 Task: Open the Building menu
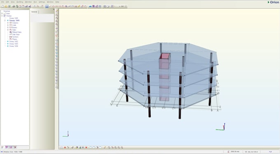coord(20,2)
